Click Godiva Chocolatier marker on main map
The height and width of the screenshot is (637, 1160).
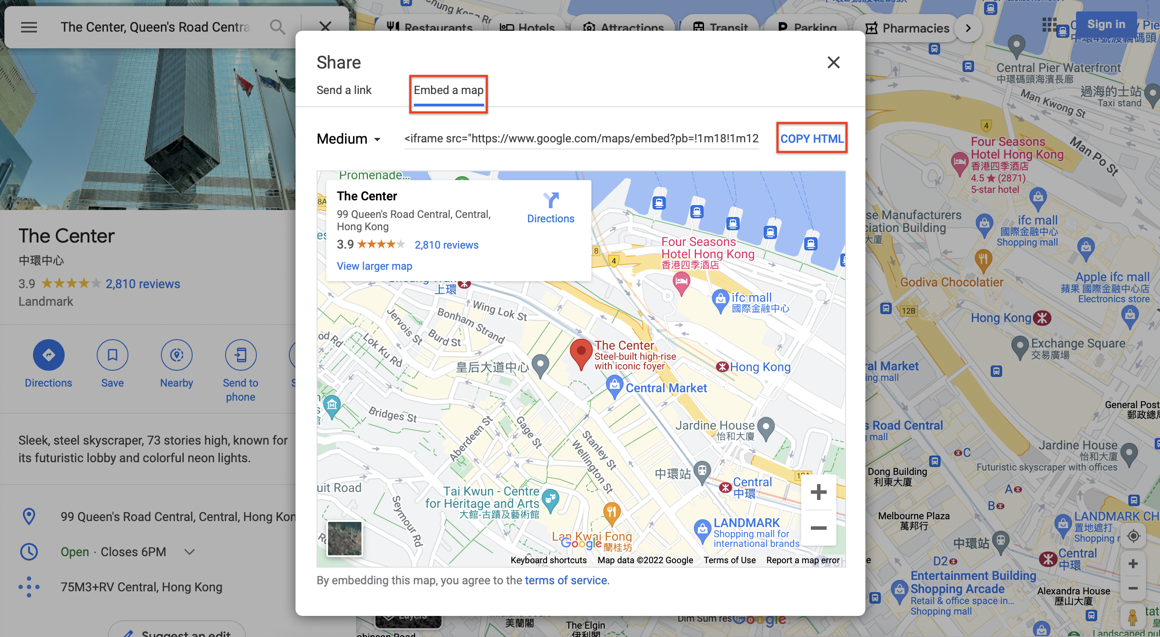(x=983, y=262)
